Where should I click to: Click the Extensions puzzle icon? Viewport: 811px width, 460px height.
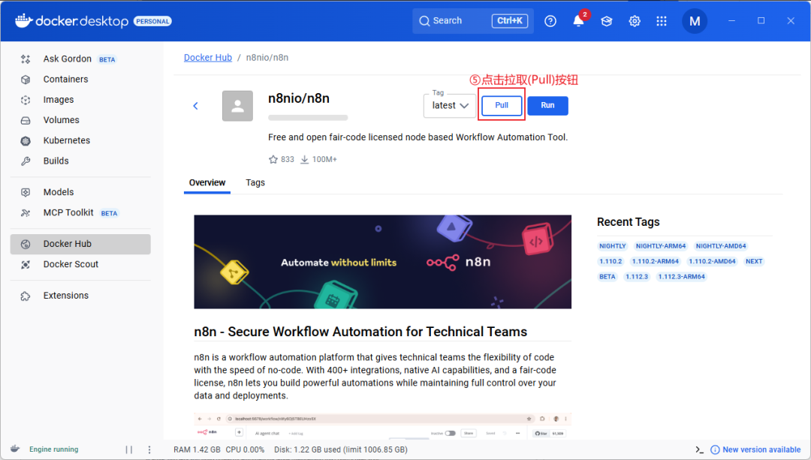coord(26,296)
